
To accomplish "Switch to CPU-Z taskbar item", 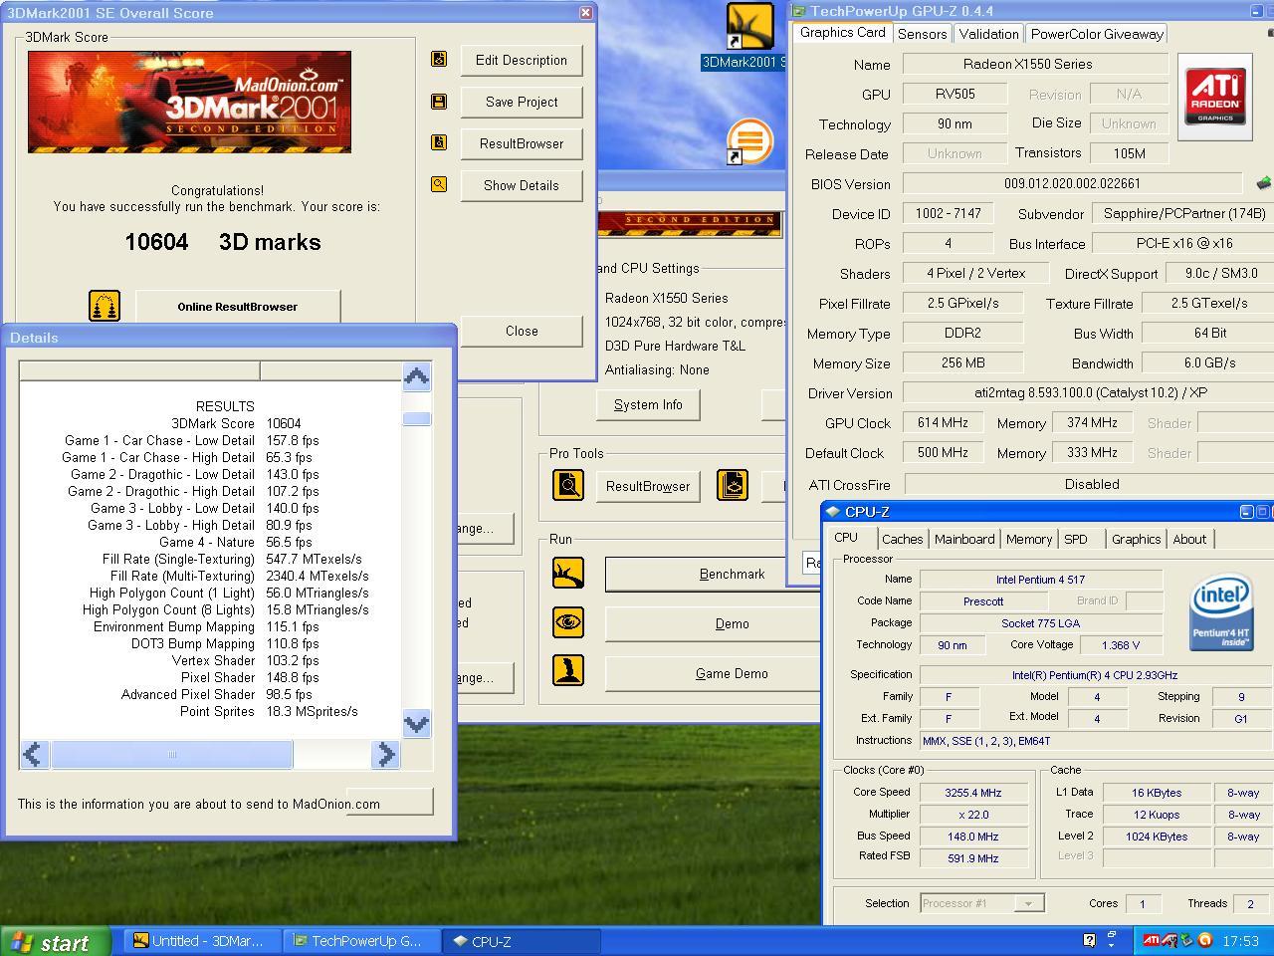I will tap(523, 941).
